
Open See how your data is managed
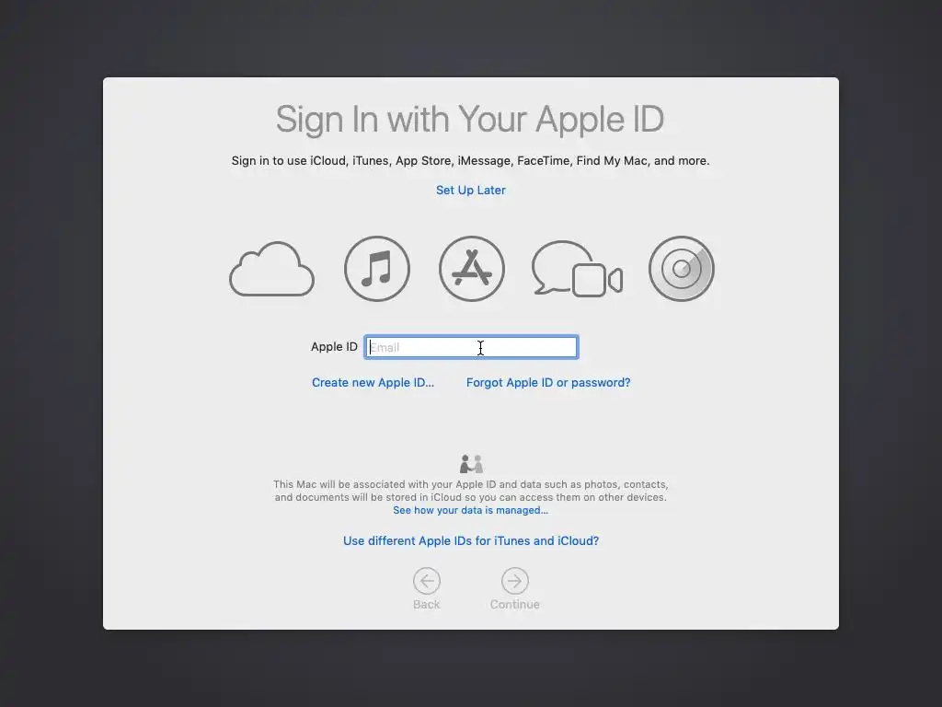[x=470, y=510]
